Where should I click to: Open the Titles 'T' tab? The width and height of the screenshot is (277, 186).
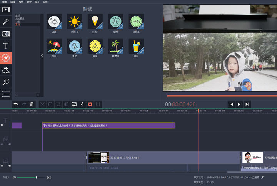[6, 46]
